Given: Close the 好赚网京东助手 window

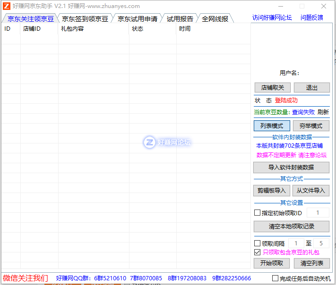Looking at the screenshot, I should coord(324,6).
